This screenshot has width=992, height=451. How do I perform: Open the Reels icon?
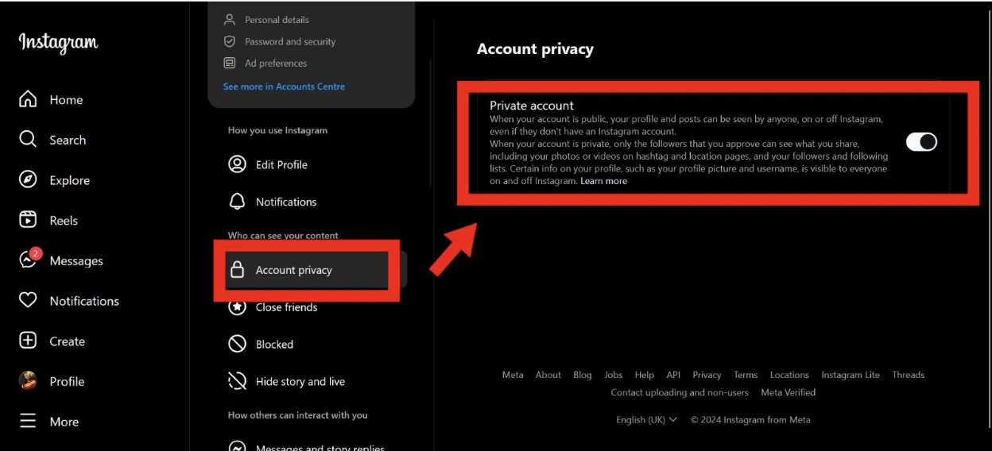coord(28,220)
